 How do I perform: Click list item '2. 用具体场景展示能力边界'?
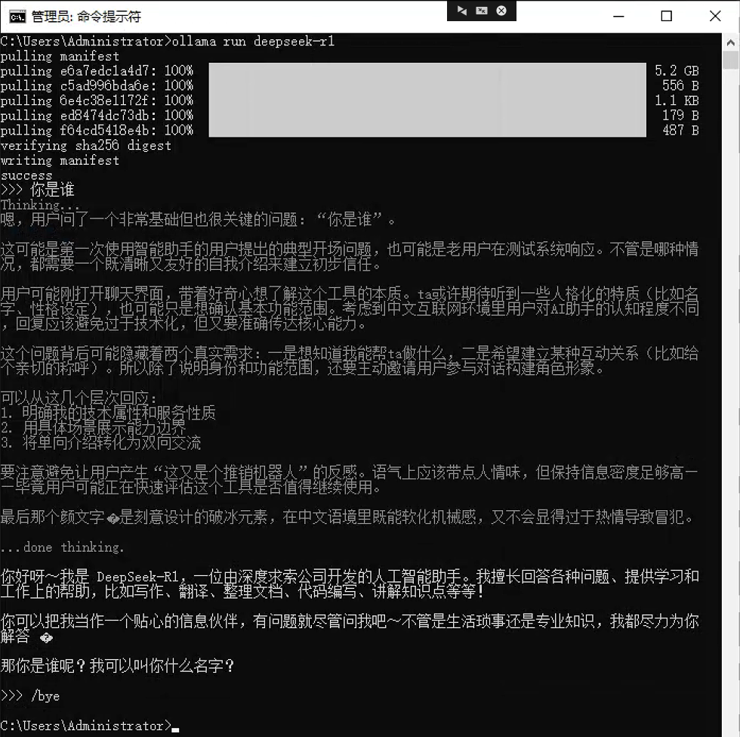93,428
